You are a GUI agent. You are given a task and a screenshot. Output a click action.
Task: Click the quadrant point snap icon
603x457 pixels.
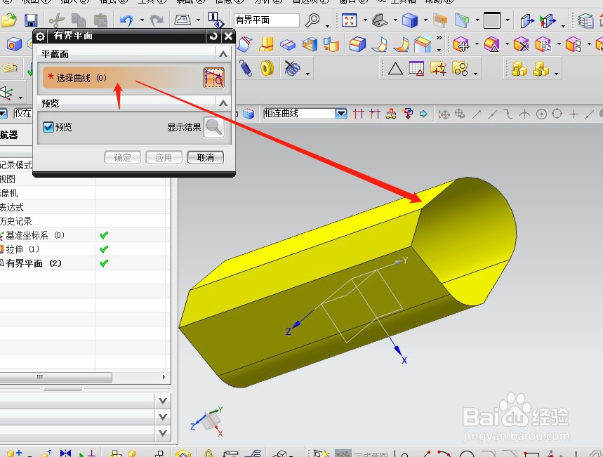(557, 114)
